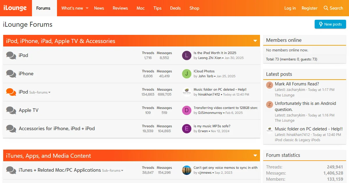Click the iPad forum speech bubble icon
This screenshot has width=349, height=183.
(x=11, y=55)
